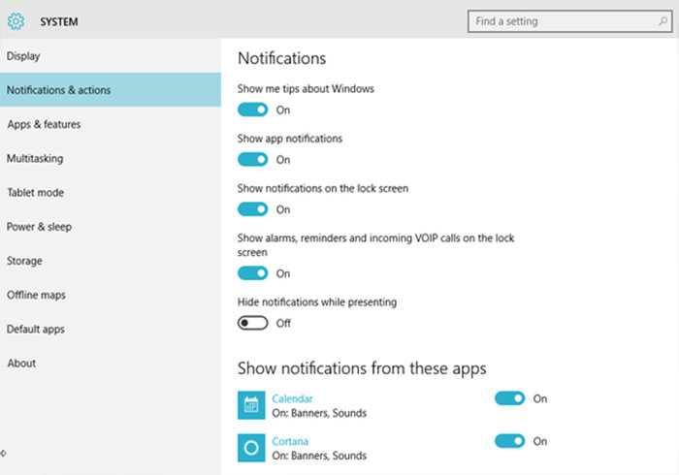Open Calendar notification settings link

292,398
